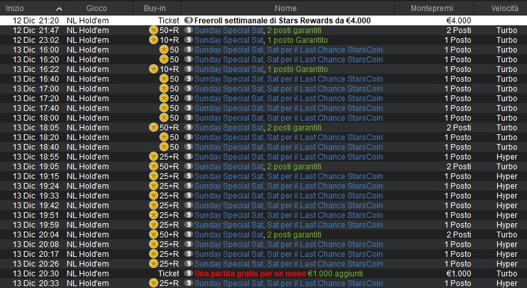Click the 9-max icon in the 13 Dic 18:20 row
Screen dimensions: 527x288
[189, 138]
